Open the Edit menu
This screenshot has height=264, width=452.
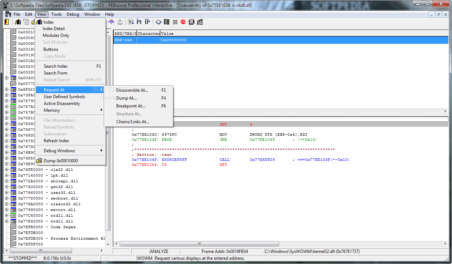pyautogui.click(x=29, y=14)
